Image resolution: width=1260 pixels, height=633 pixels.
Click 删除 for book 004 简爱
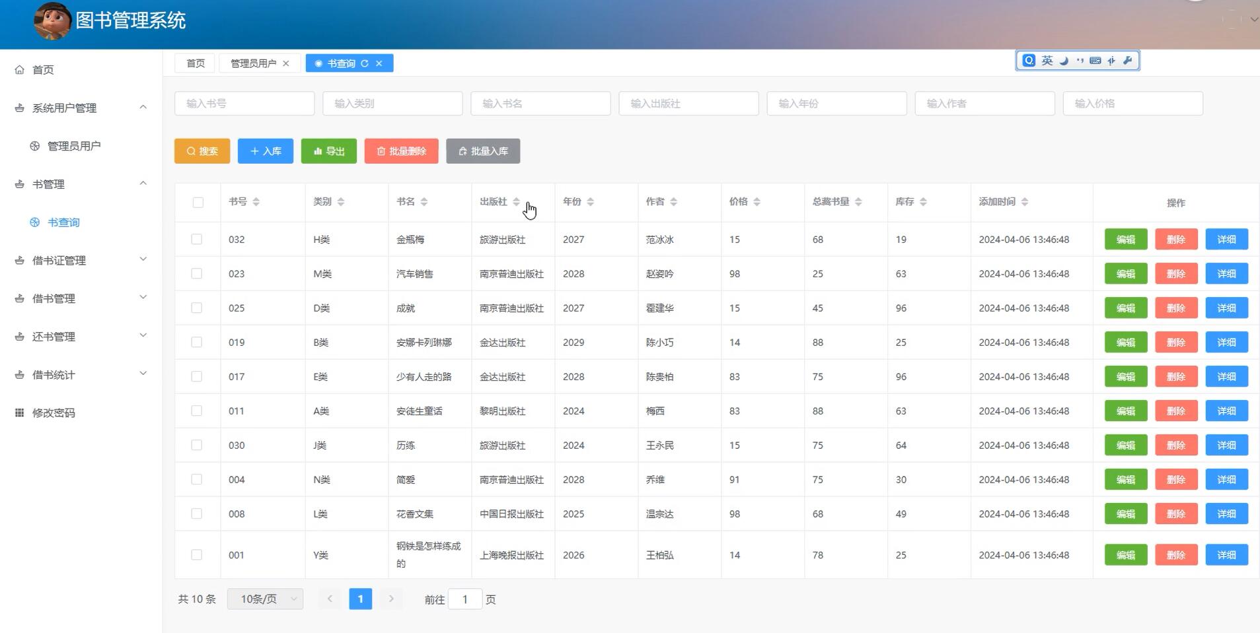[1176, 479]
